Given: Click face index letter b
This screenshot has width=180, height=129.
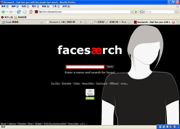Looking at the screenshot, I should [x=83, y=123].
